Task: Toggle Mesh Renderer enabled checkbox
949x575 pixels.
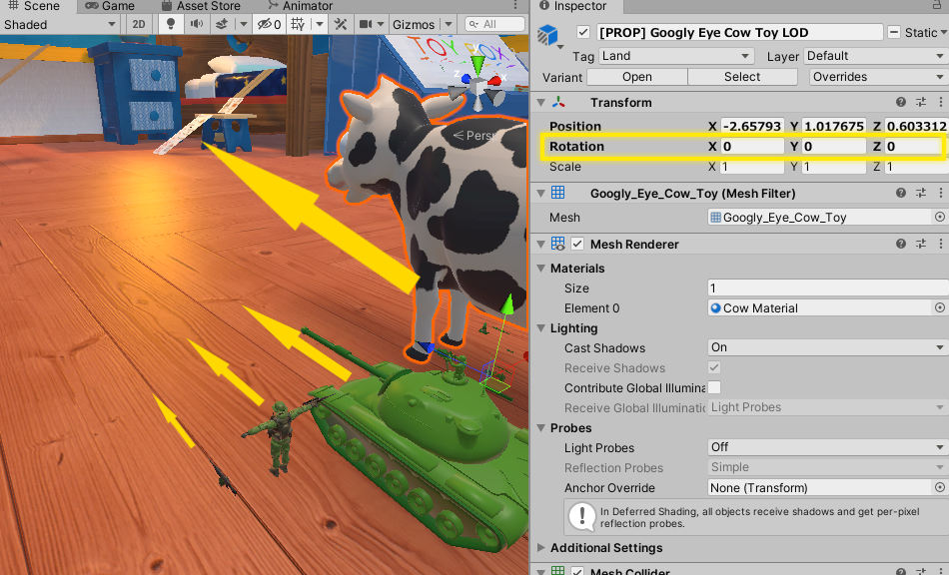Action: 577,245
